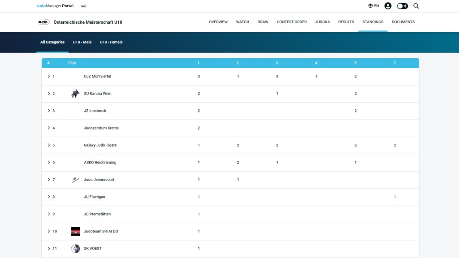Switch to the Results tab
Viewport: 459px width, 258px height.
[x=346, y=22]
